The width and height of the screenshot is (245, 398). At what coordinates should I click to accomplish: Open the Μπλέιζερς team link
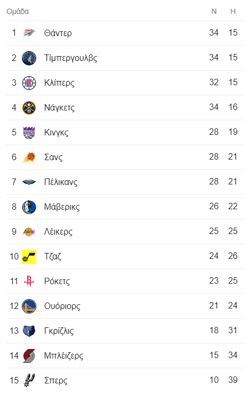64,355
